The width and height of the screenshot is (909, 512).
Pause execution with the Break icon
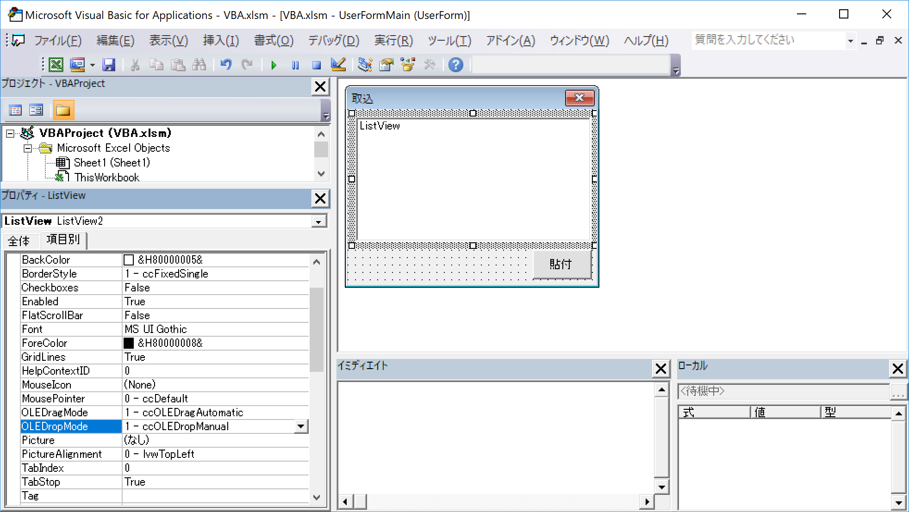pyautogui.click(x=295, y=65)
